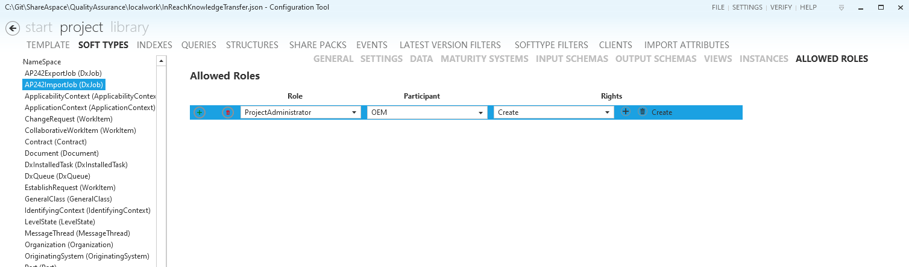Image resolution: width=909 pixels, height=267 pixels.
Task: Open the Role dropdown showing ProjectAdministrator
Action: pyautogui.click(x=354, y=112)
